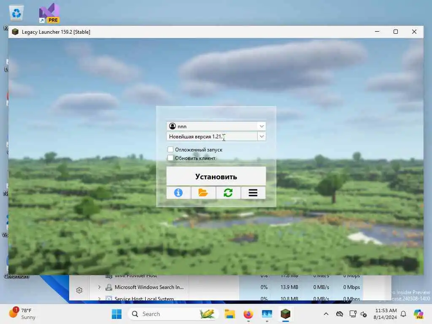Screen dimensions: 432x324
Task: Open Task Manager settings gear icon
Action: 79,290
